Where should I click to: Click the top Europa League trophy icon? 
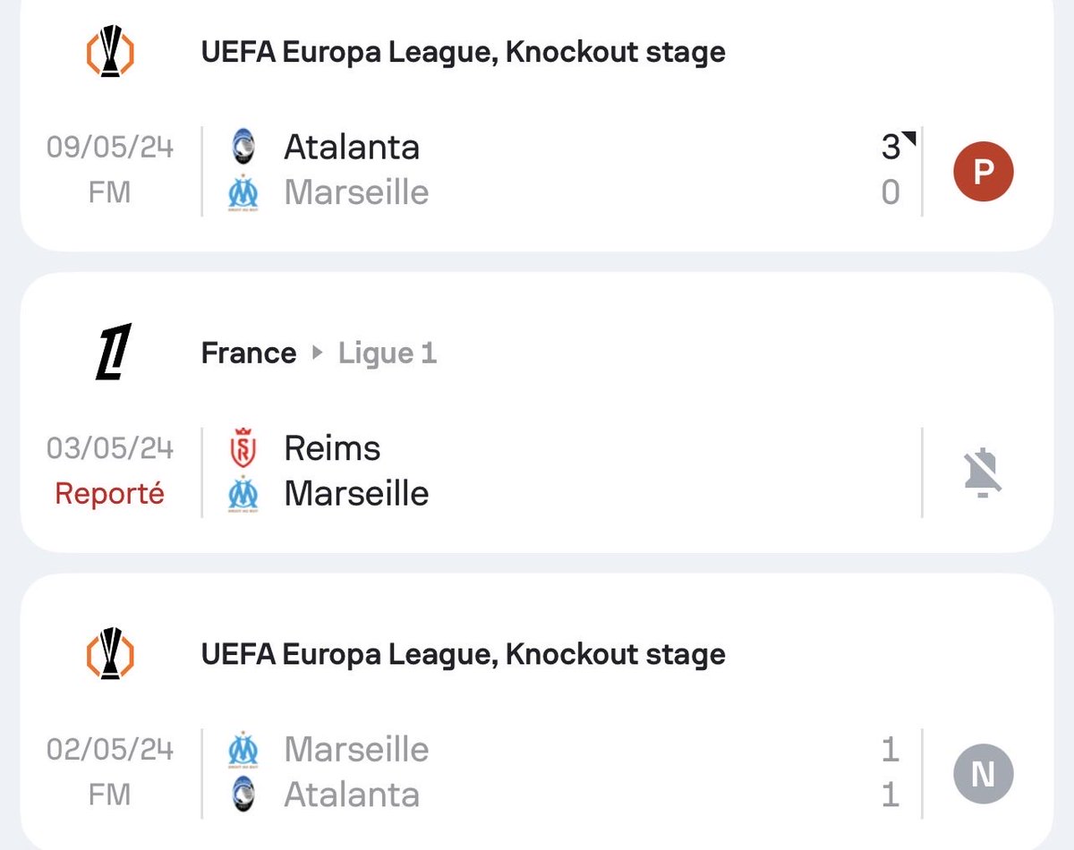[x=109, y=52]
